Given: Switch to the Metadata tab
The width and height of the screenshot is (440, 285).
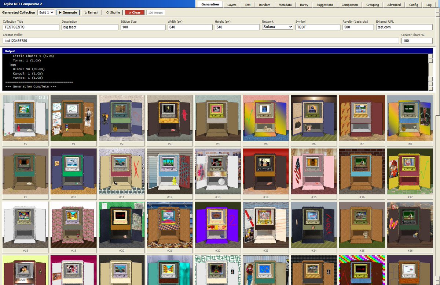Looking at the screenshot, I should tap(285, 5).
